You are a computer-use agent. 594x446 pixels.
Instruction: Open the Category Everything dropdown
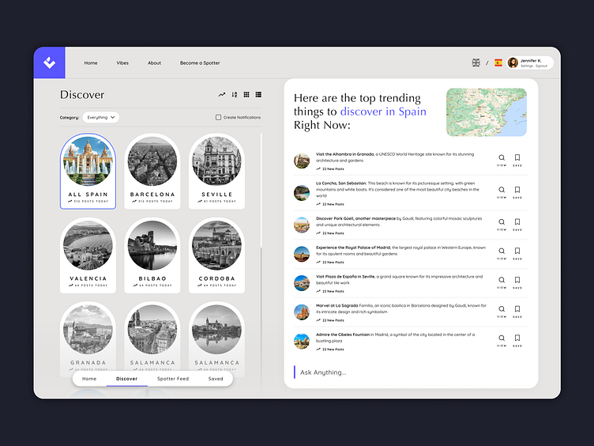pos(101,117)
